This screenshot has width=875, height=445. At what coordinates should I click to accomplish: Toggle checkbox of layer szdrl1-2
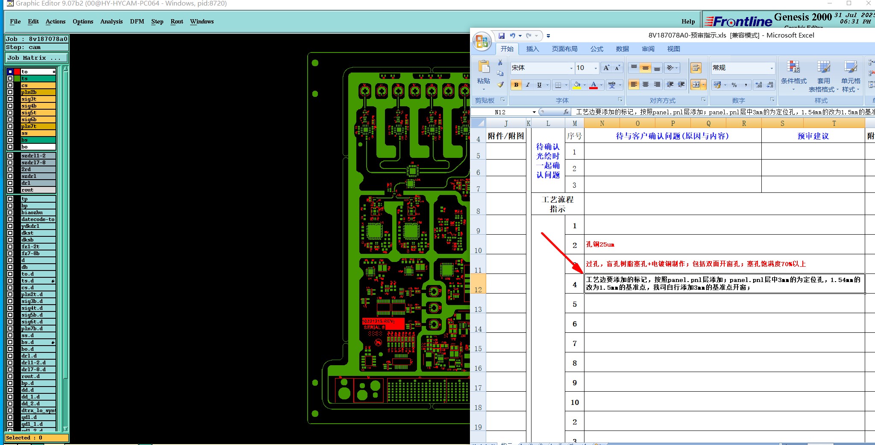click(x=10, y=156)
